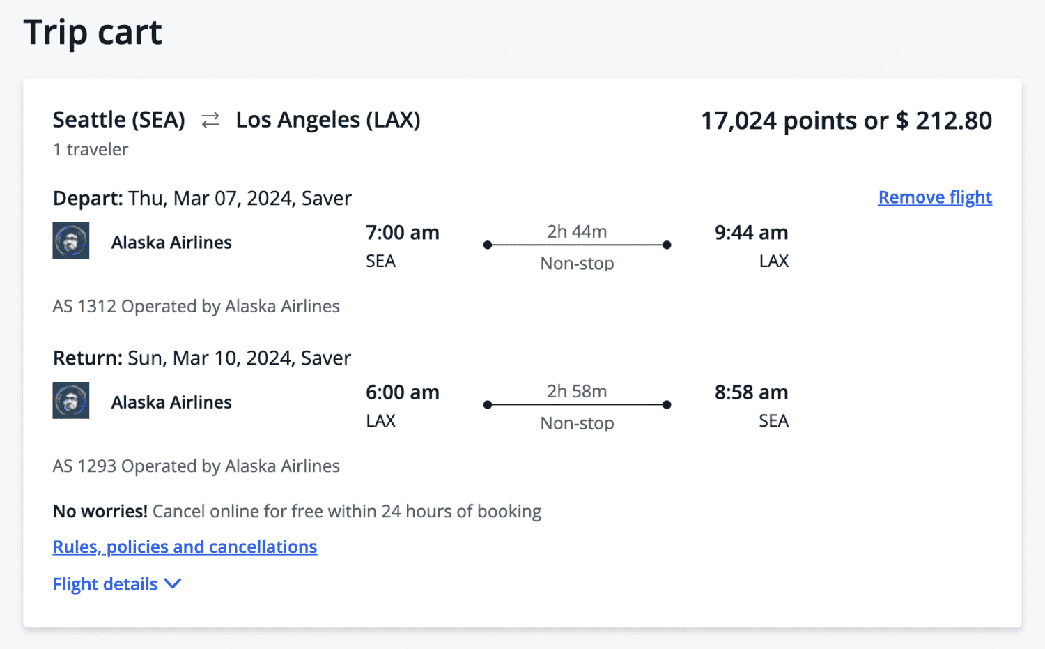Screen dimensions: 1045x649
Task: Click the 1 traveler label
Action: point(90,149)
